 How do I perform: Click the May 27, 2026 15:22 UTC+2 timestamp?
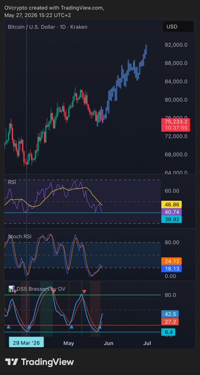[37, 15]
